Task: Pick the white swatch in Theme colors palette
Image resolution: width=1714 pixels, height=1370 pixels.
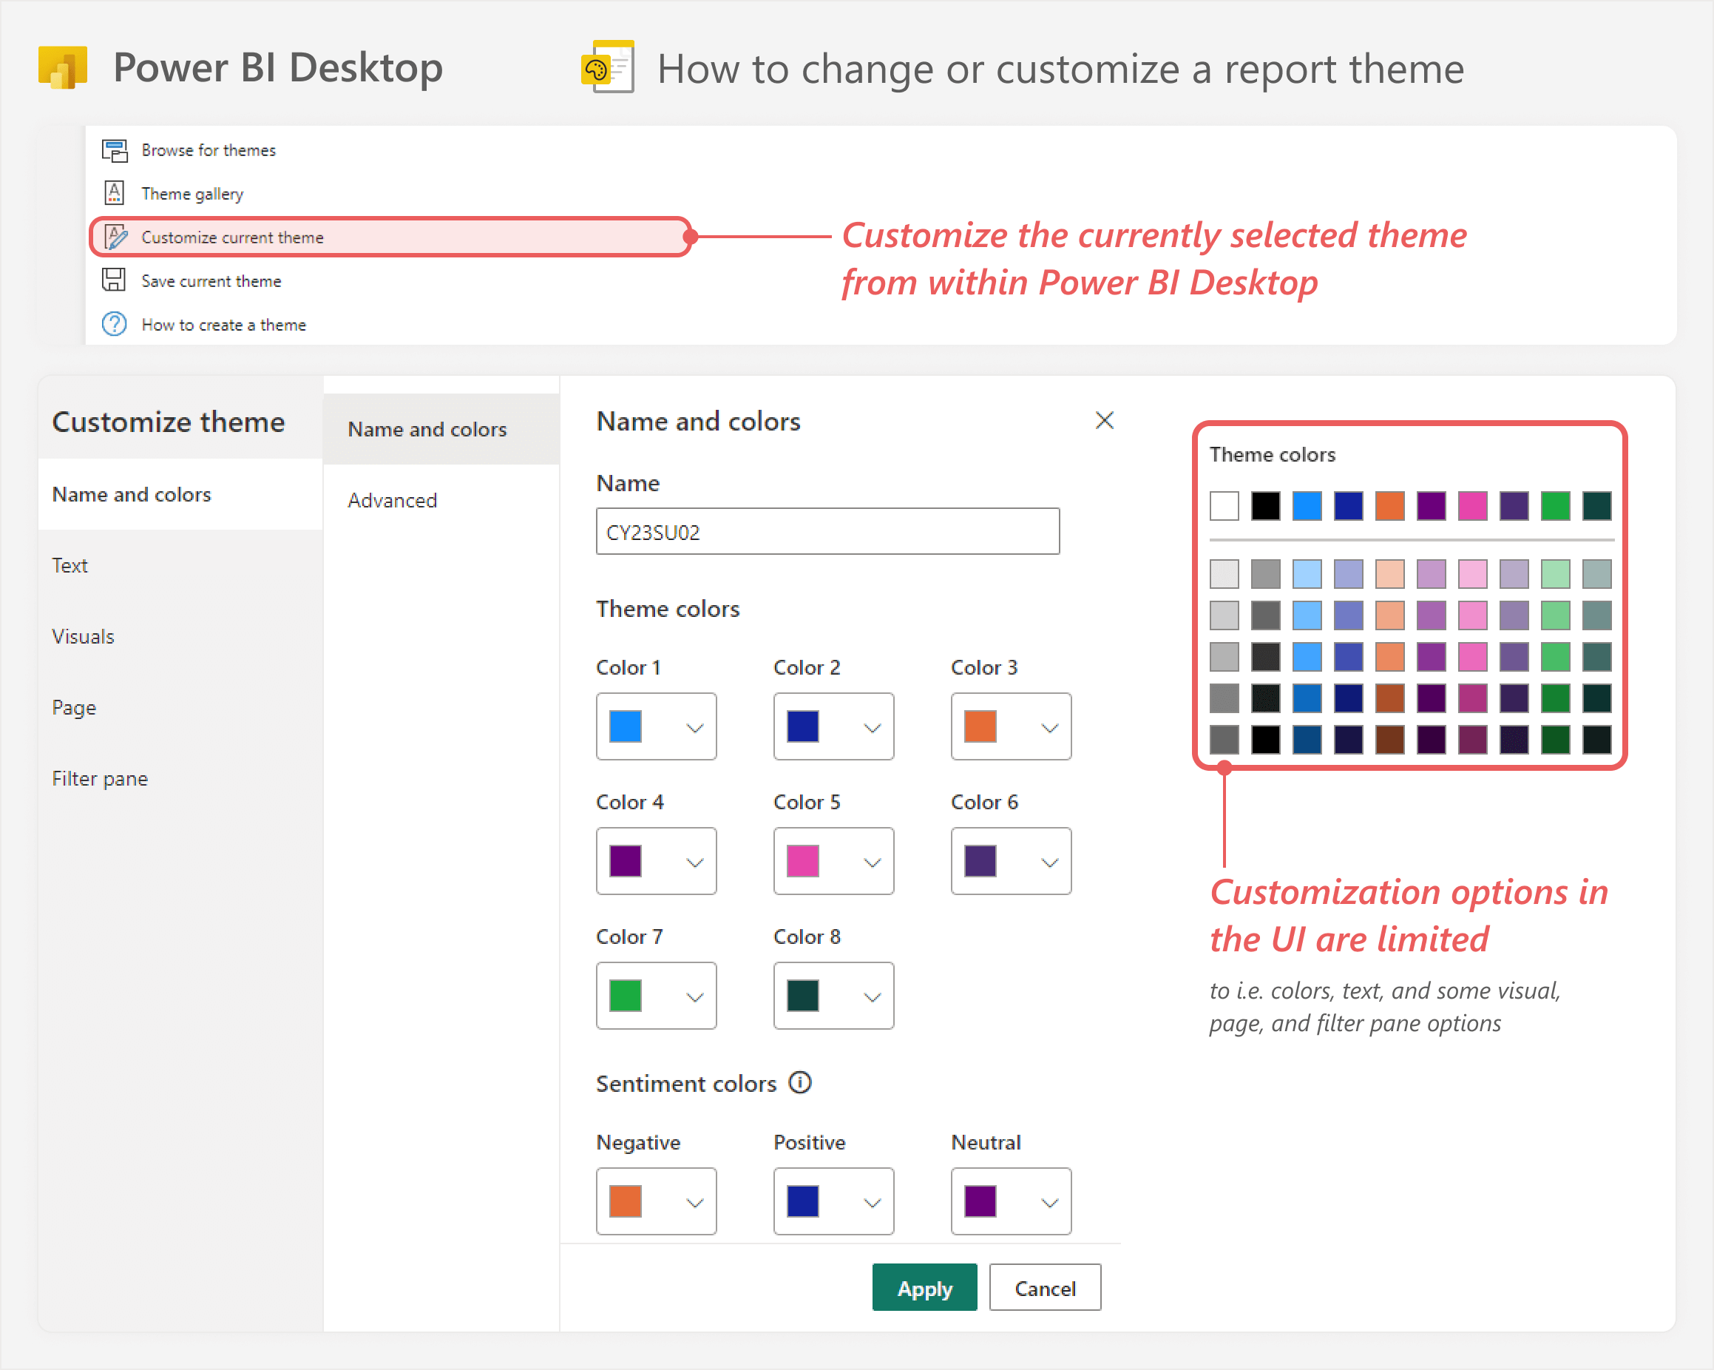Action: (1224, 506)
